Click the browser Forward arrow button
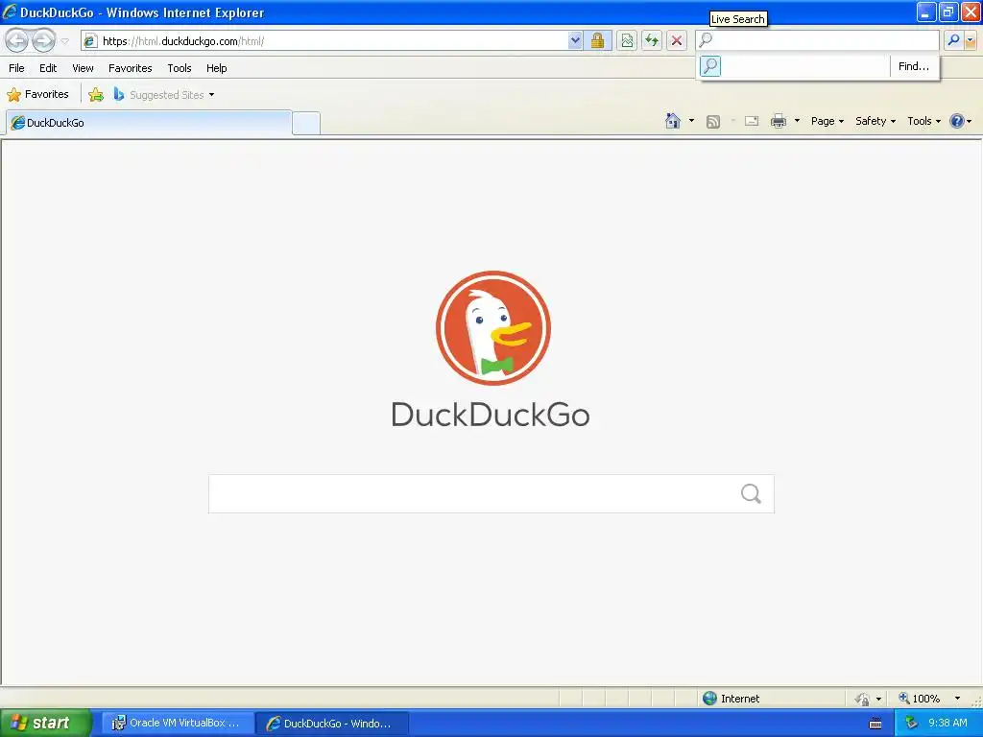This screenshot has height=737, width=983. 43,41
